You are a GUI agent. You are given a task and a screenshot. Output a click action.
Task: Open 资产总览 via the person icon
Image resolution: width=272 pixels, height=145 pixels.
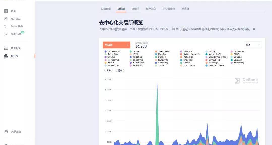click(x=6, y=19)
